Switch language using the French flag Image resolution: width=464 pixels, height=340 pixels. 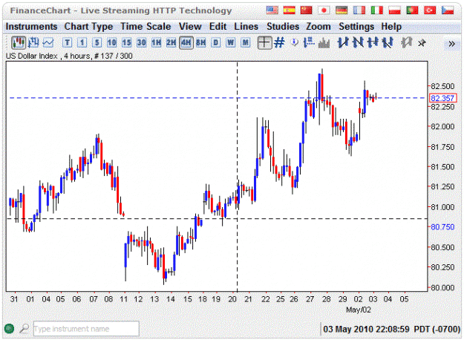359,10
